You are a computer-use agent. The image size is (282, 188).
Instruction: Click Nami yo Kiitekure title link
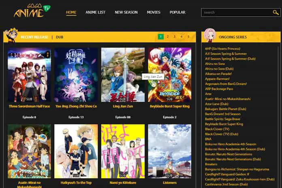point(123,183)
